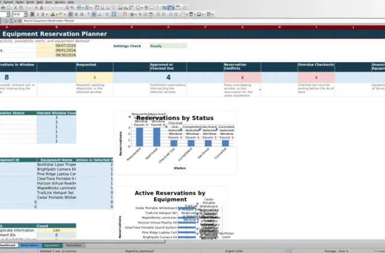Insert a chart using the chart icon
Image resolution: width=385 pixels, height=253 pixels.
click(x=126, y=8)
